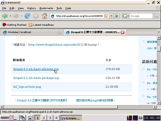Screen dimensions: 161x121
Task: Click the 239.23 KB size cell
Action: (113, 78)
